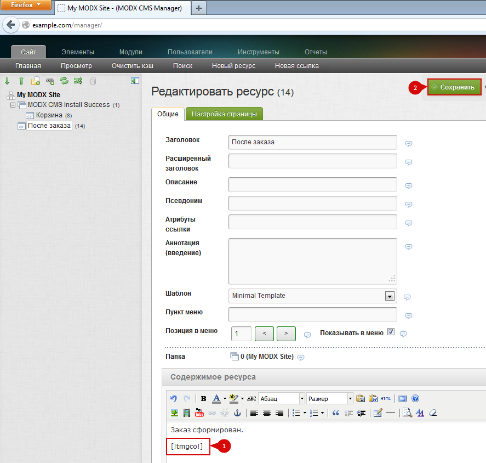Click the Сохранить save button
This screenshot has height=463, width=486.
(x=454, y=87)
